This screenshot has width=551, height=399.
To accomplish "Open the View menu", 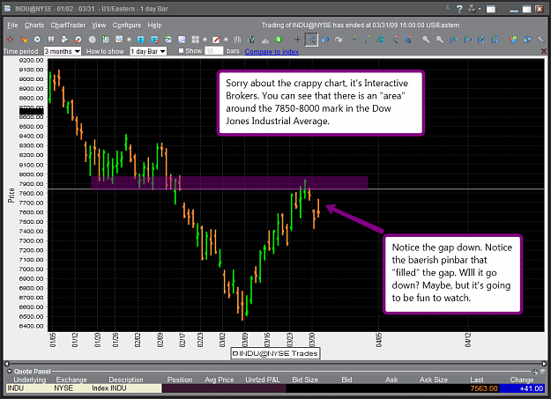I will 99,25.
